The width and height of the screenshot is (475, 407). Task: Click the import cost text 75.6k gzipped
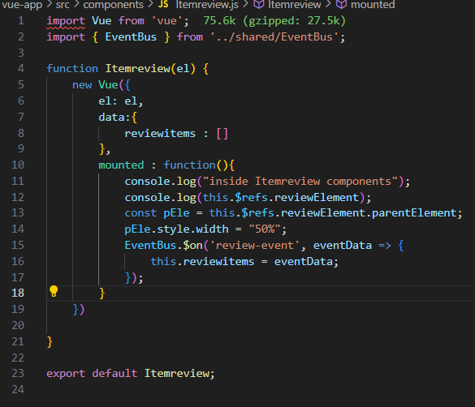click(274, 21)
